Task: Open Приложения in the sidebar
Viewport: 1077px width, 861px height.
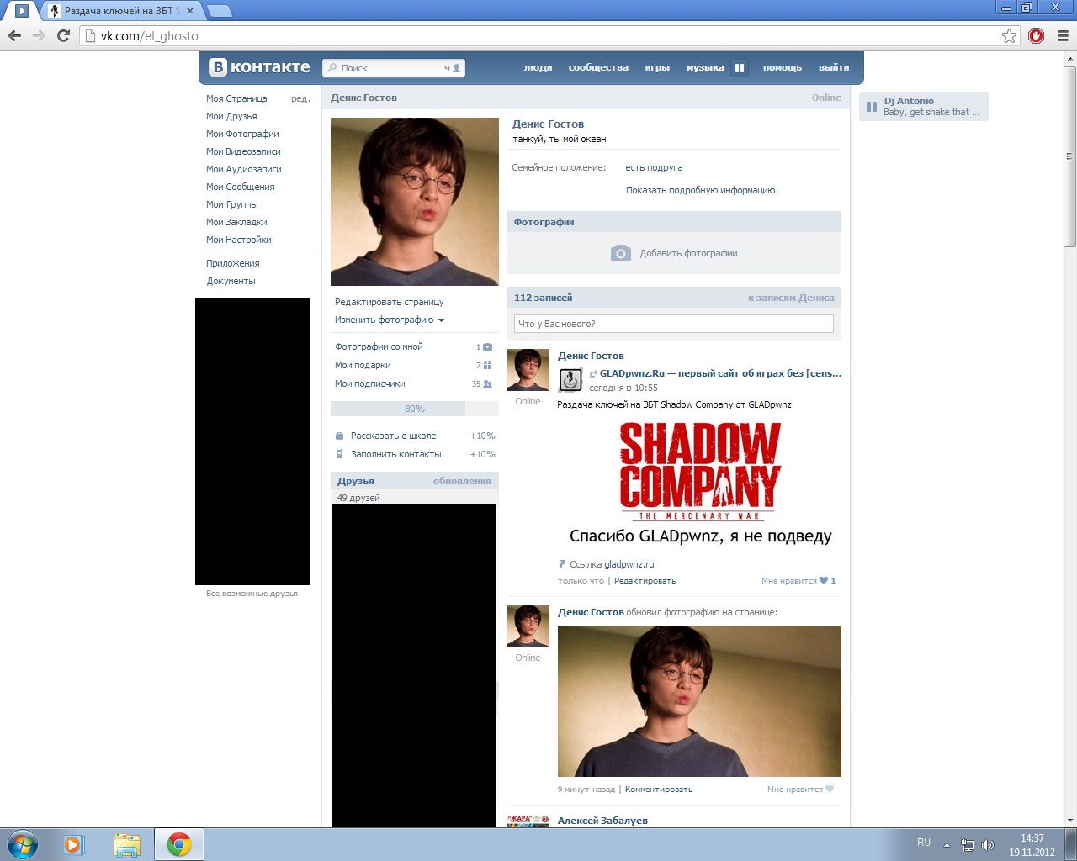Action: 233,263
